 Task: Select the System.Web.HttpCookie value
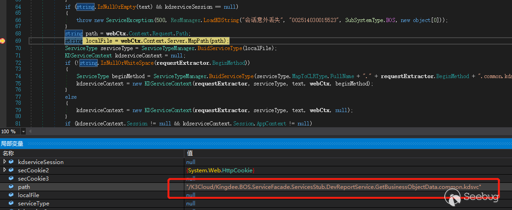click(220, 170)
